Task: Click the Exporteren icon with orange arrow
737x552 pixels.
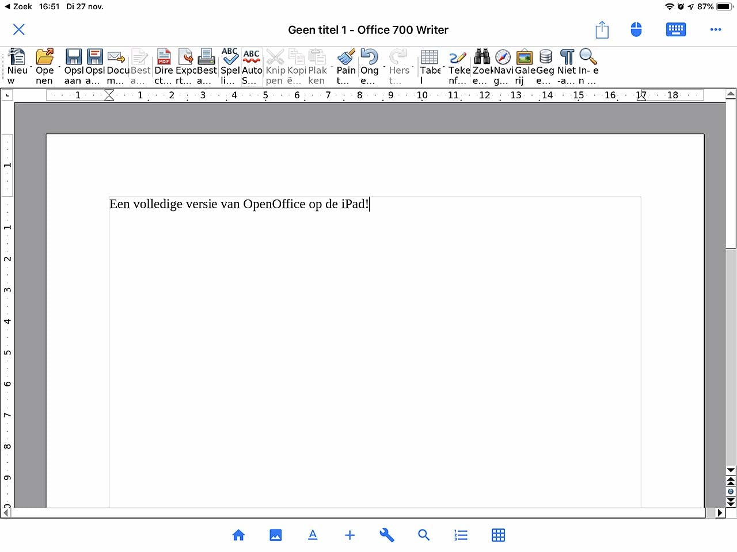Action: pyautogui.click(x=185, y=56)
